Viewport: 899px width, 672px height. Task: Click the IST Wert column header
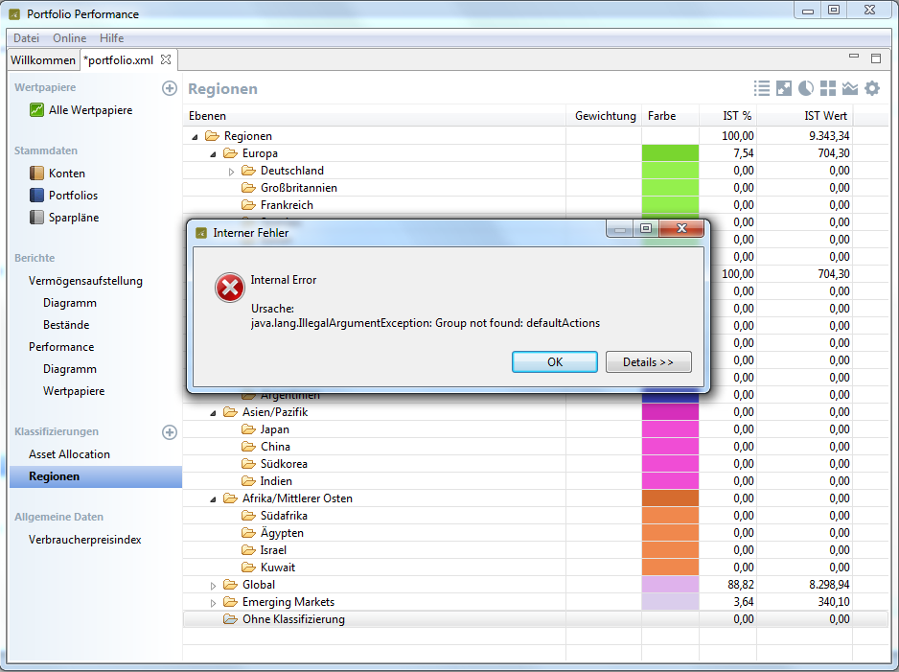[x=805, y=116]
